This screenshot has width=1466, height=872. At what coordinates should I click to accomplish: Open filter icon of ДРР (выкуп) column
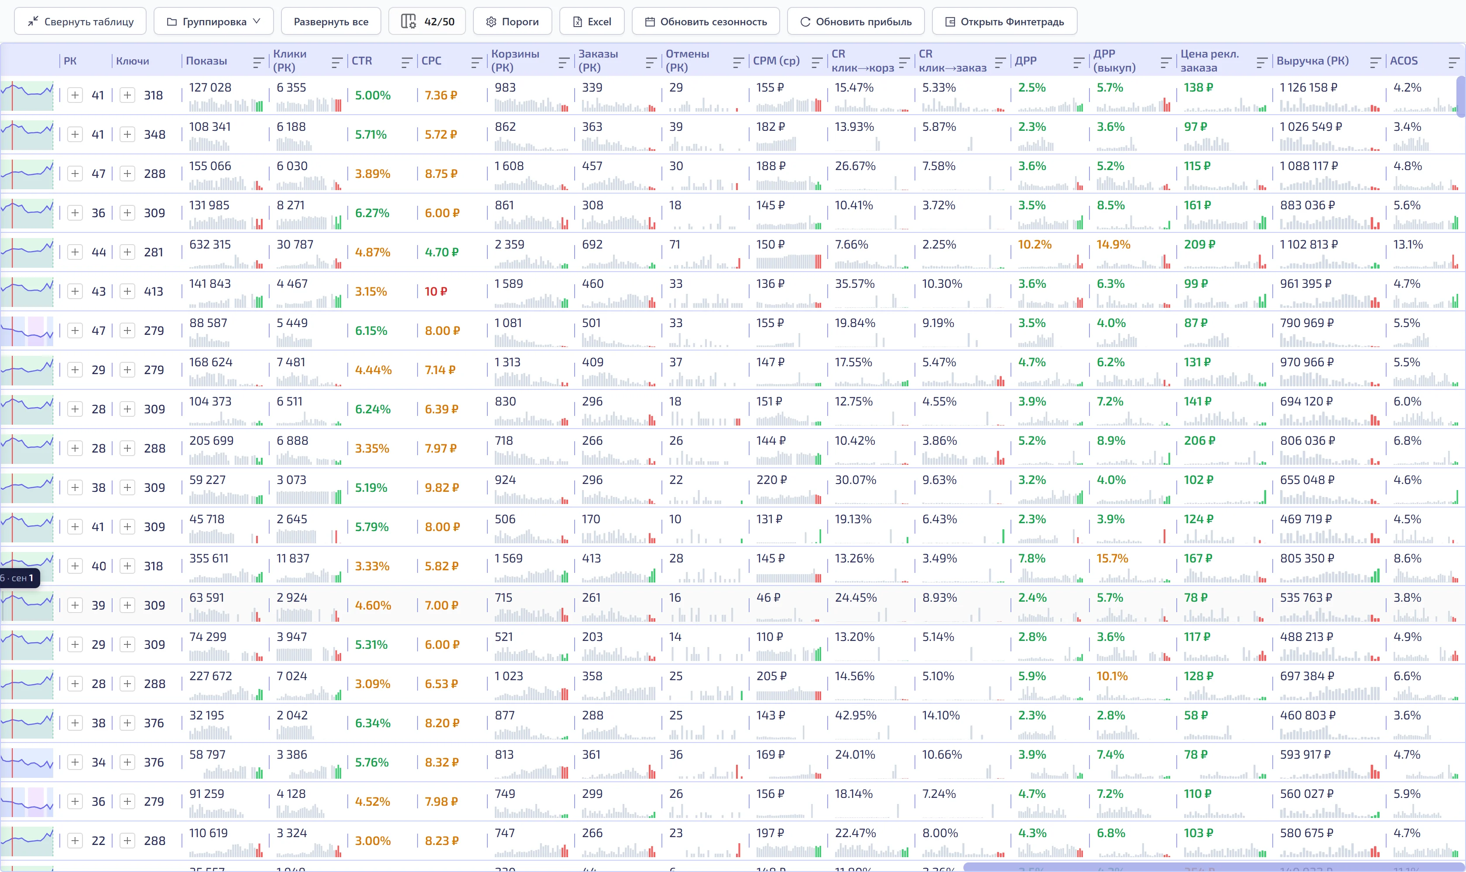point(1166,62)
